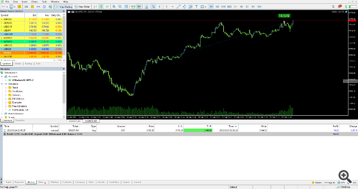Sort history by Symbol column header
Screen dimensions: 358x189
tap(46, 126)
